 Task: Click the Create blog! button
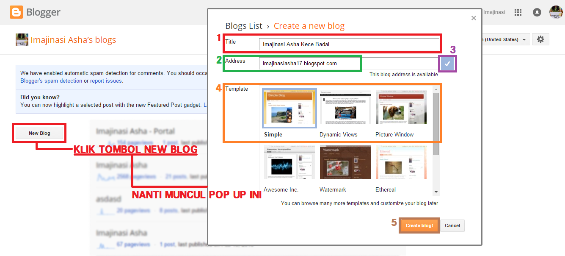pyautogui.click(x=419, y=225)
